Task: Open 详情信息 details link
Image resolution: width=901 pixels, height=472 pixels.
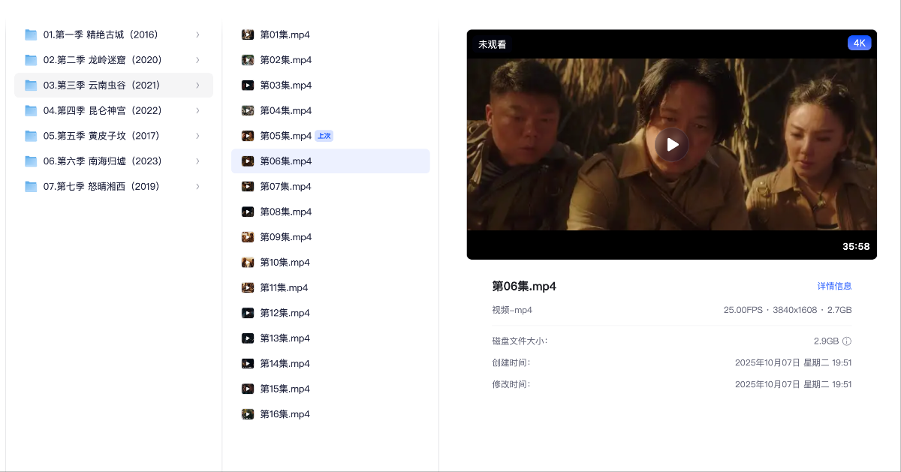Action: pos(834,286)
